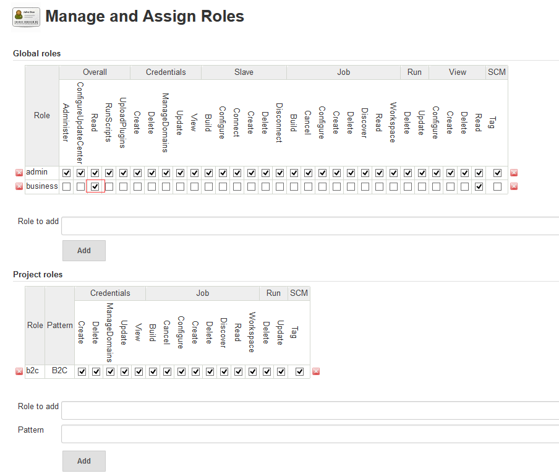Screen dimensions: 559x476
Task: Toggle SCM Tag checkbox for b2c role
Action: tap(299, 372)
